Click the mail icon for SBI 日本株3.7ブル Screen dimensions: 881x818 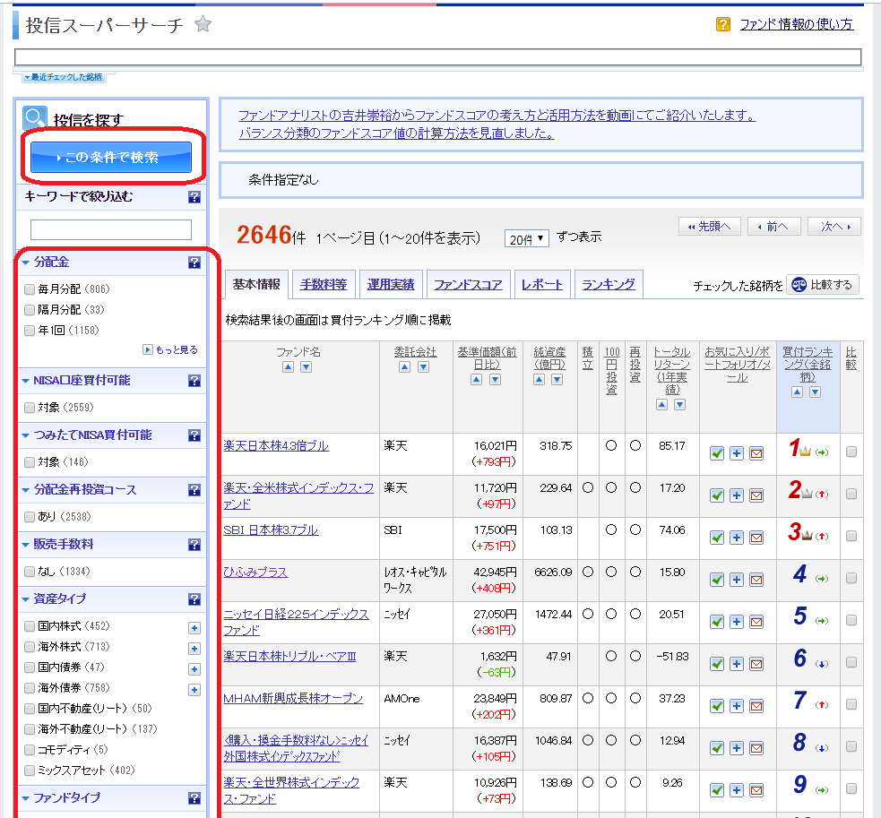point(756,538)
